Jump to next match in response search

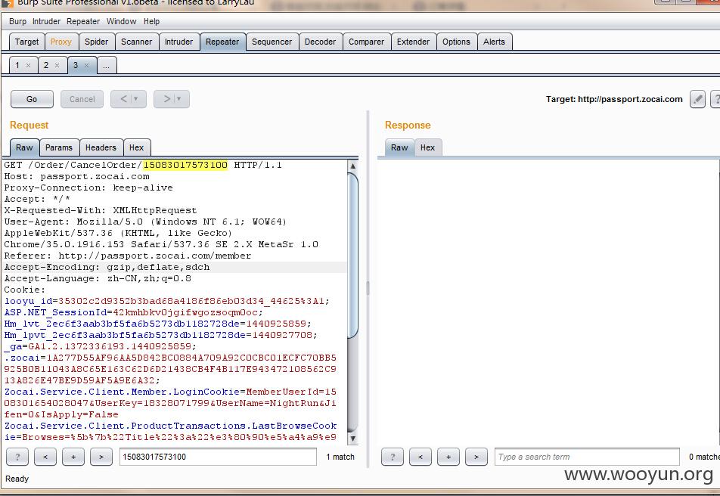[476, 457]
